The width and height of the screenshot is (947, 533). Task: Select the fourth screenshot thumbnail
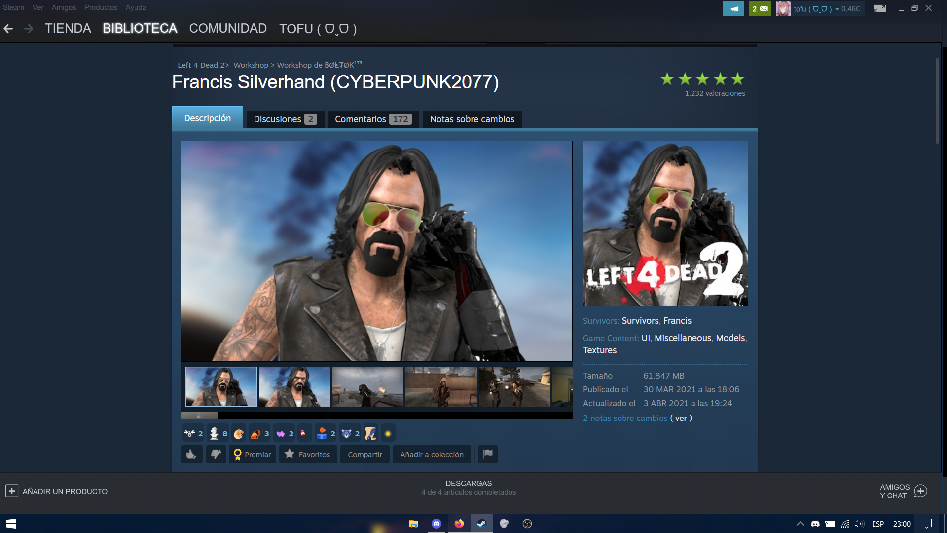(441, 386)
